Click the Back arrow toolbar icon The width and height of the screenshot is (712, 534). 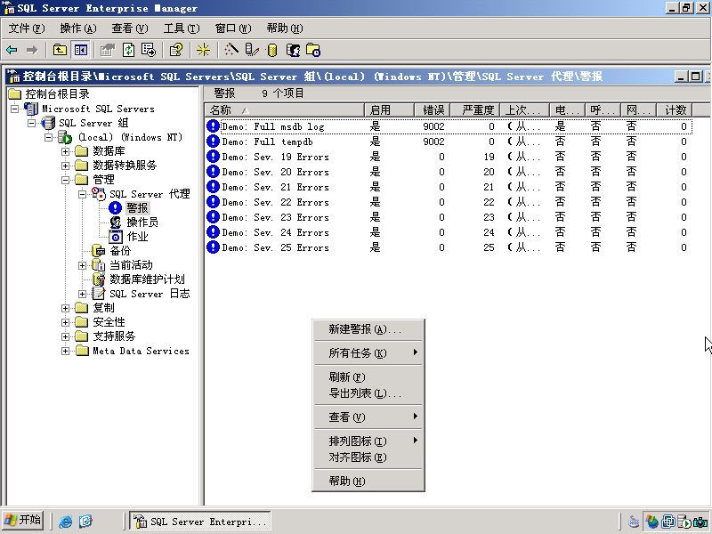point(12,50)
